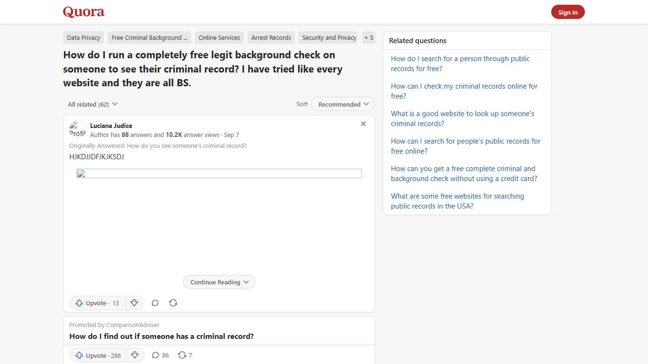This screenshot has width=648, height=364.
Task: Open 'What are some free websites for searching public records'
Action: [457, 201]
